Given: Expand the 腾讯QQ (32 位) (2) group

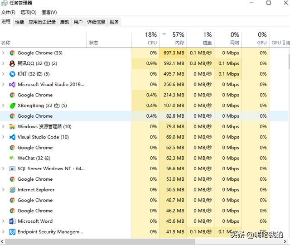Looking at the screenshot, I should 3,63.
